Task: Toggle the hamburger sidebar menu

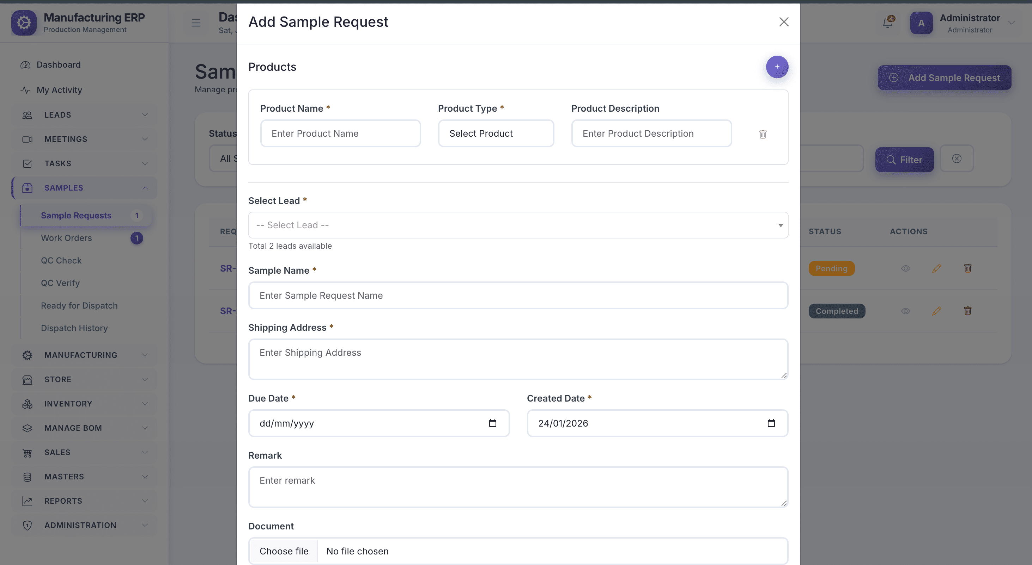Action: point(196,23)
